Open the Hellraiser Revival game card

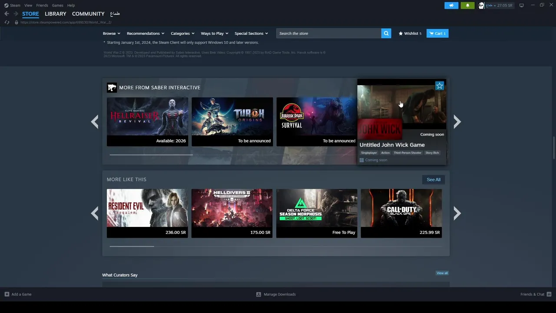(x=147, y=122)
